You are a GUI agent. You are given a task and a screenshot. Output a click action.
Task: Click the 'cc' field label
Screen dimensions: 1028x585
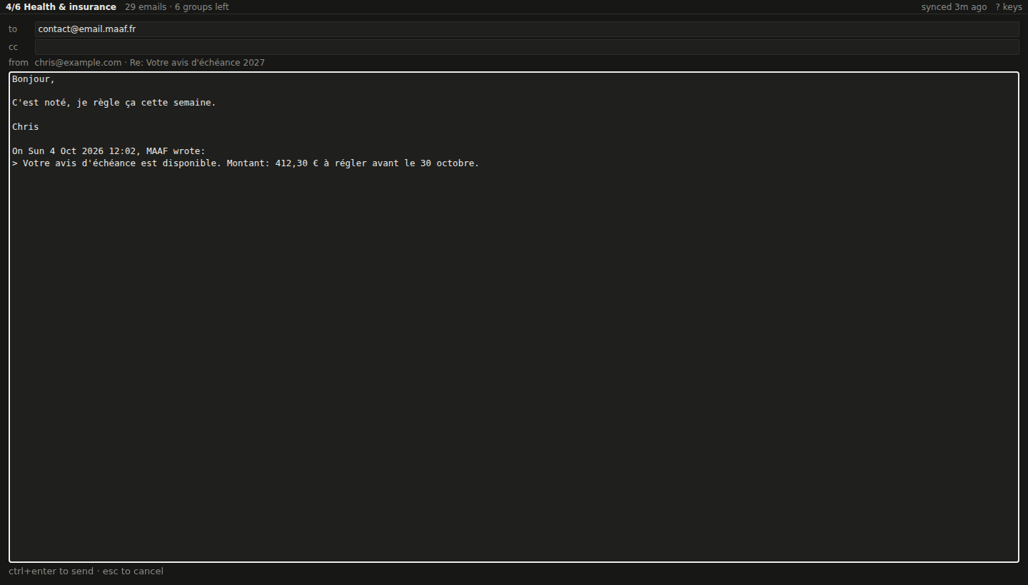[13, 47]
